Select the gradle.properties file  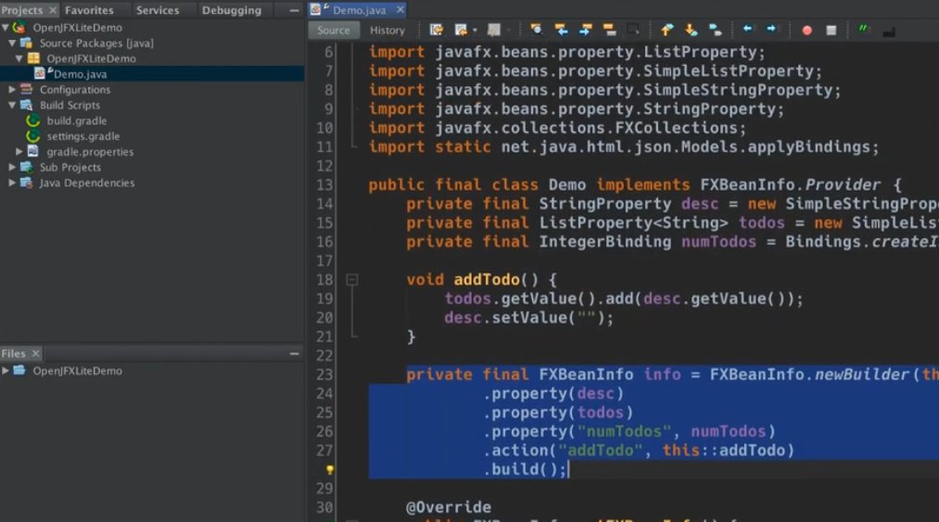pos(90,152)
